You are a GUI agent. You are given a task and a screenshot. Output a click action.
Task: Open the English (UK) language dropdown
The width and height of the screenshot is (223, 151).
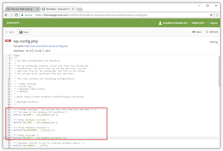[x=198, y=23]
